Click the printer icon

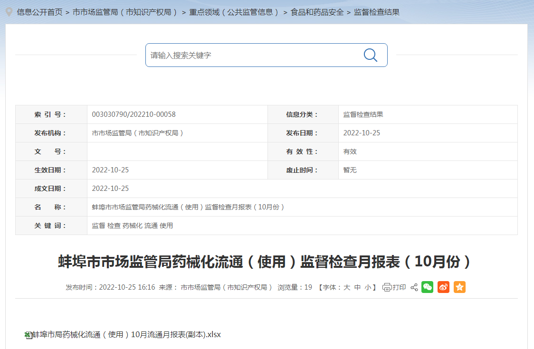[387, 287]
